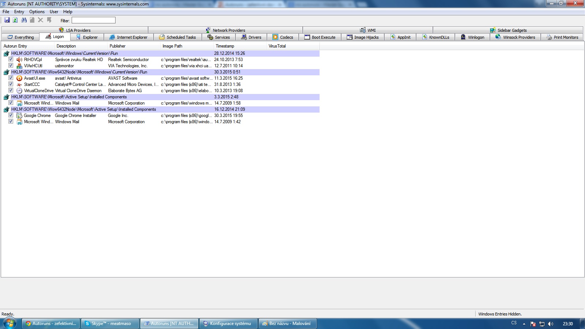Click the Properties toolbar icon
The height and width of the screenshot is (329, 585).
coord(32,20)
